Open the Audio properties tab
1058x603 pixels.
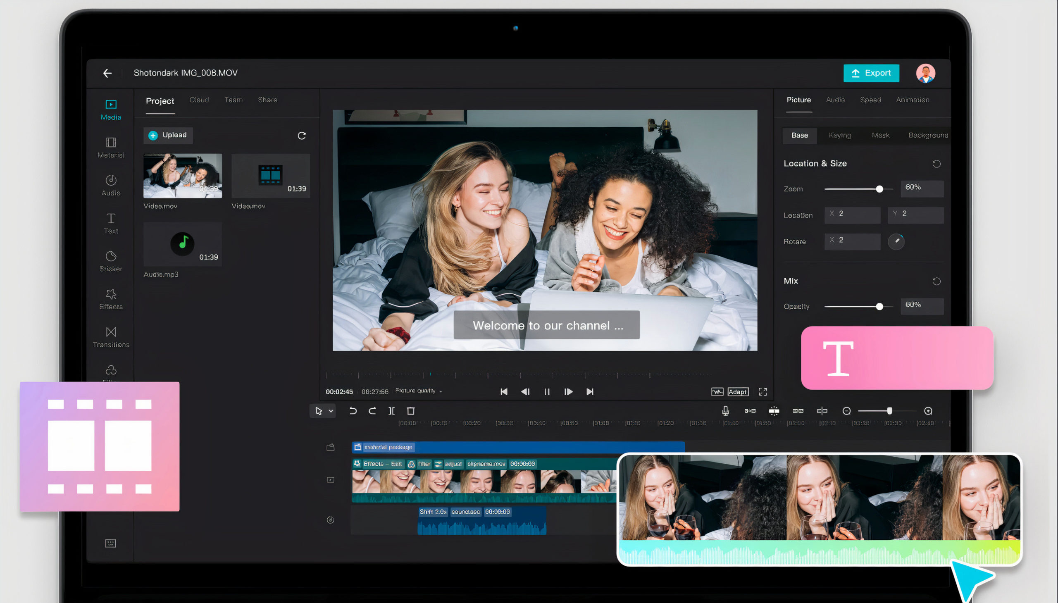[835, 100]
